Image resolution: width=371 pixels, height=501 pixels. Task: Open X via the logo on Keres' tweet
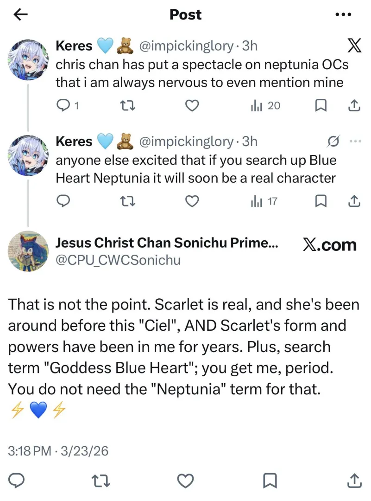(354, 45)
